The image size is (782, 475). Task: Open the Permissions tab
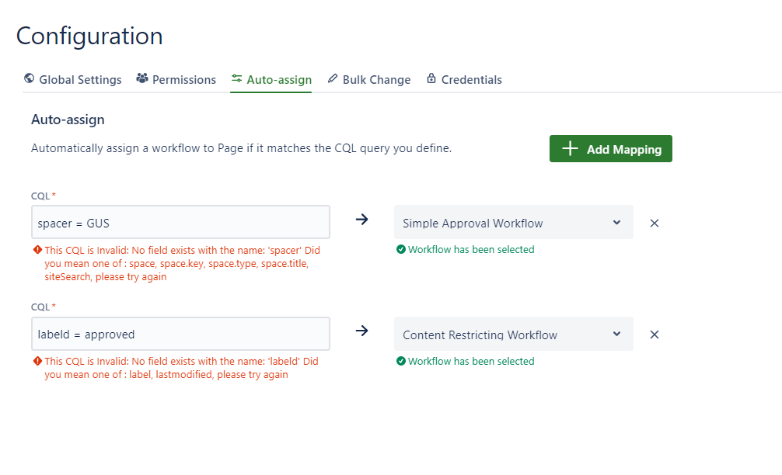click(x=184, y=79)
